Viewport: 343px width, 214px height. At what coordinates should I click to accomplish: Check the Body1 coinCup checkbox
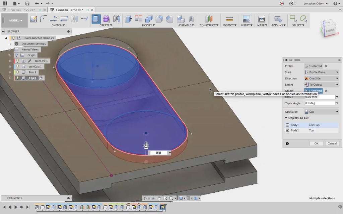[287, 125]
